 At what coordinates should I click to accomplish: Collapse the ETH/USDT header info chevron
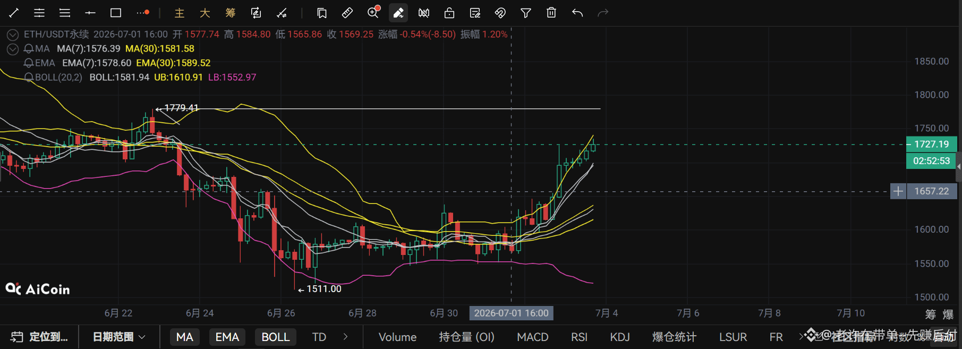13,35
